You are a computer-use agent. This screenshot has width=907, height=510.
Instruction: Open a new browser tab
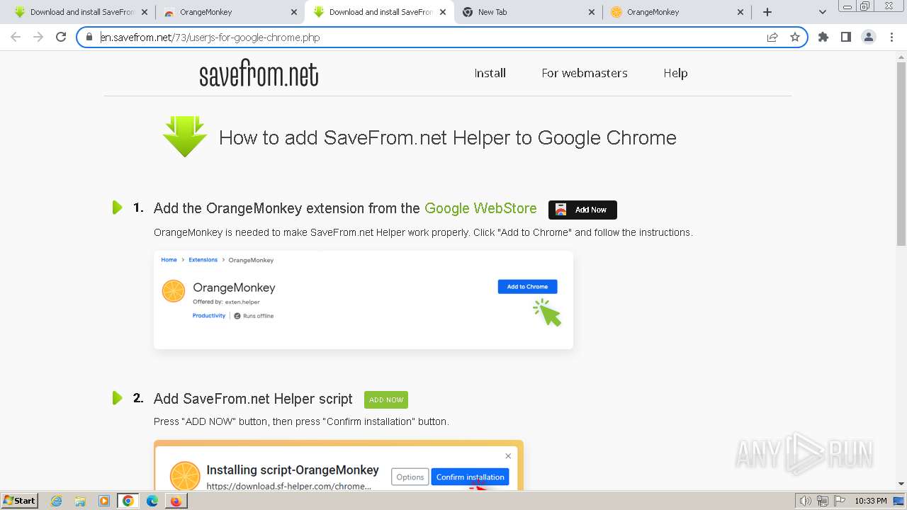767,12
